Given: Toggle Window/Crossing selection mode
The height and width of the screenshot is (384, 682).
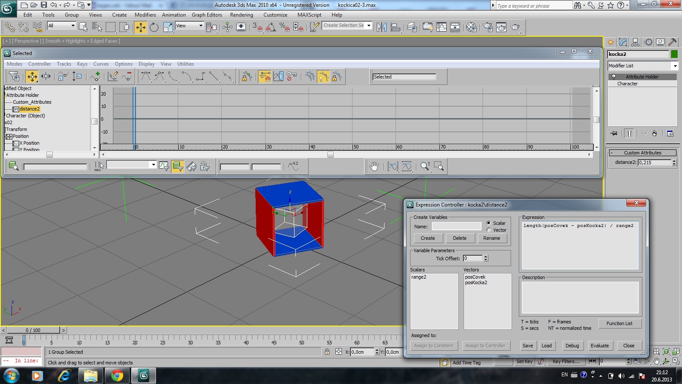Looking at the screenshot, I should 124,27.
